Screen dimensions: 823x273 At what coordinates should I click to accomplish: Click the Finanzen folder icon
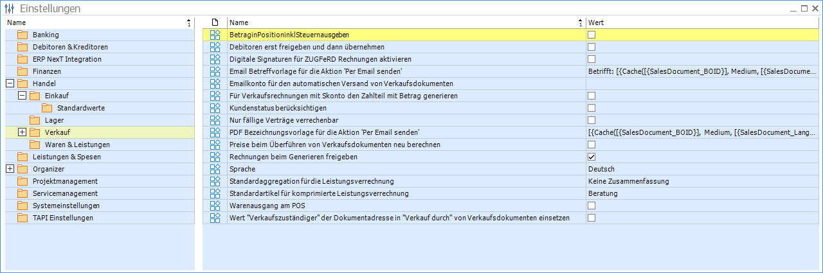[23, 71]
